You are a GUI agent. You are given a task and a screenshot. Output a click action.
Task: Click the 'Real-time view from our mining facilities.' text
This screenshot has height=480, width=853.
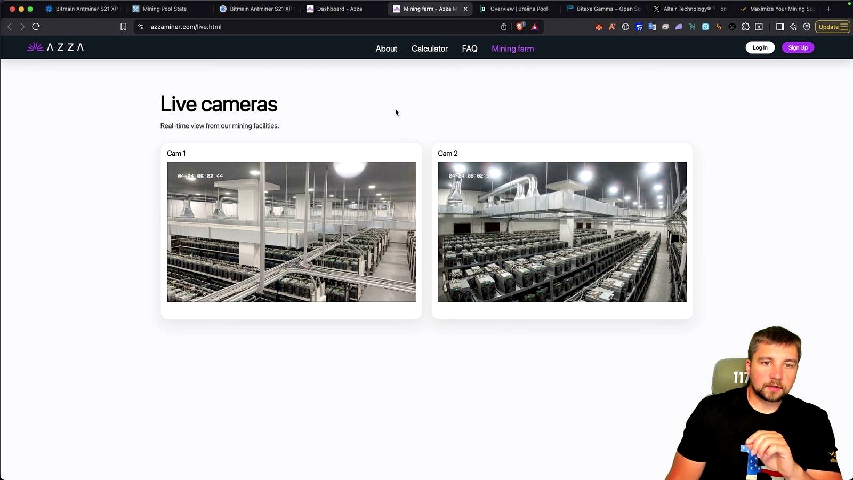[x=220, y=126]
